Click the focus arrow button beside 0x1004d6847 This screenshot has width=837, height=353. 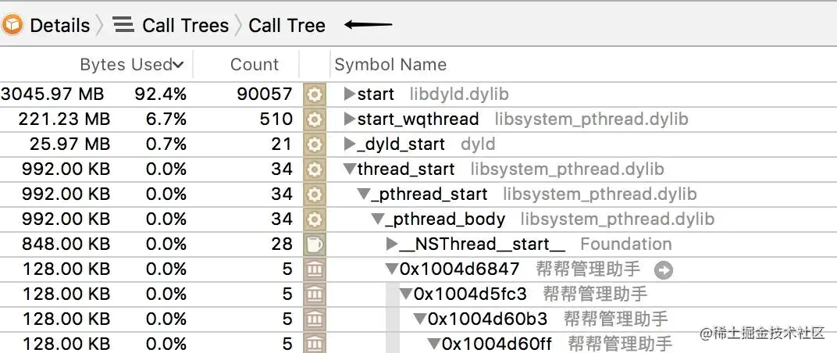[x=664, y=270]
